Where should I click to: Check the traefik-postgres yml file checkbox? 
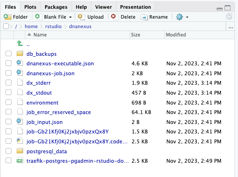9,160
